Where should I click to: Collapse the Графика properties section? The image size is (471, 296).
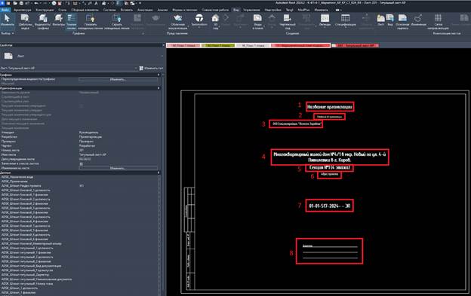click(x=159, y=75)
